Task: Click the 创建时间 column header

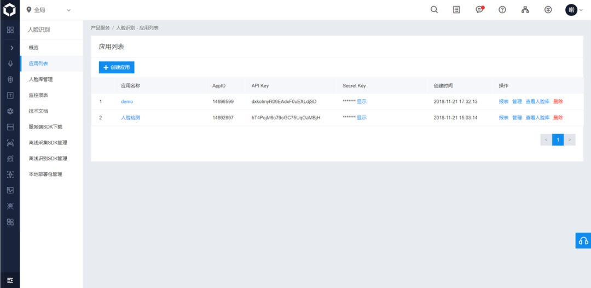Action: [x=443, y=86]
